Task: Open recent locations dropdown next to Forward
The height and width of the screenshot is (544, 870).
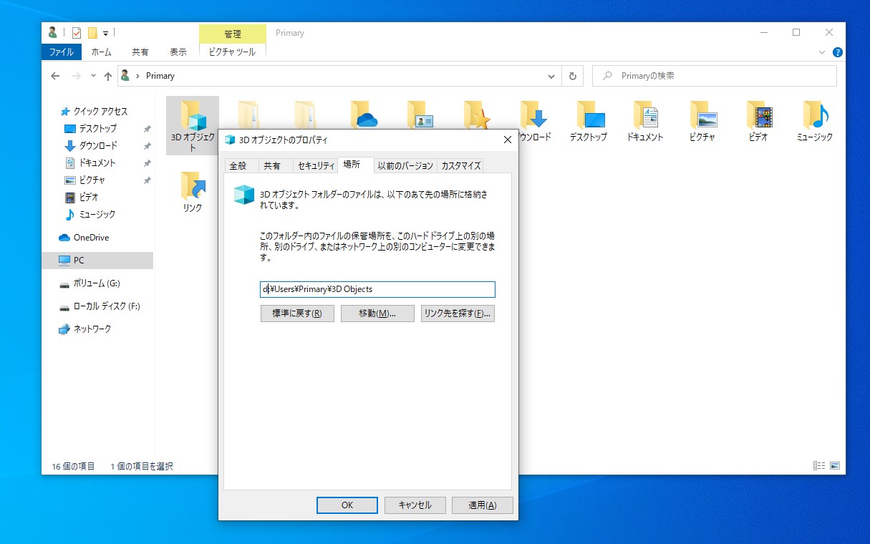Action: [94, 77]
